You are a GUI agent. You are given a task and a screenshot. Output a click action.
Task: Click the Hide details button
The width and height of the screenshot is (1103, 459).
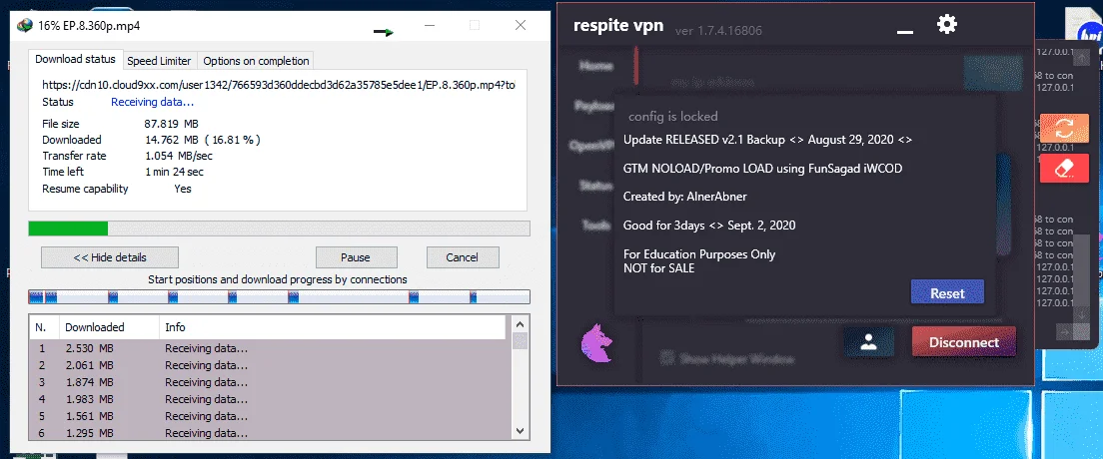point(110,257)
